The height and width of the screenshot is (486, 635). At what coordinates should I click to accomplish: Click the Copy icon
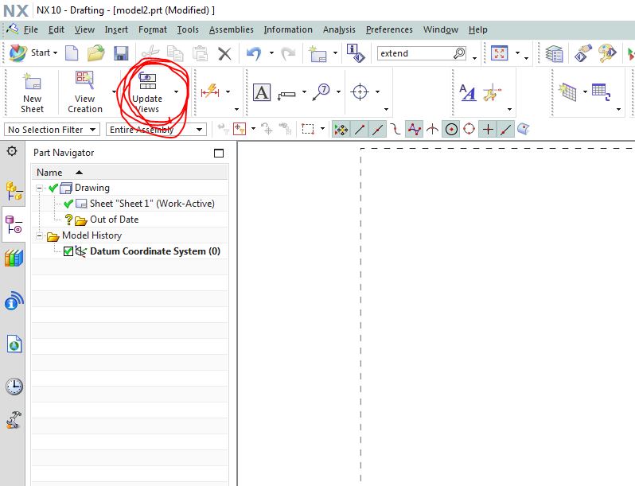[175, 53]
